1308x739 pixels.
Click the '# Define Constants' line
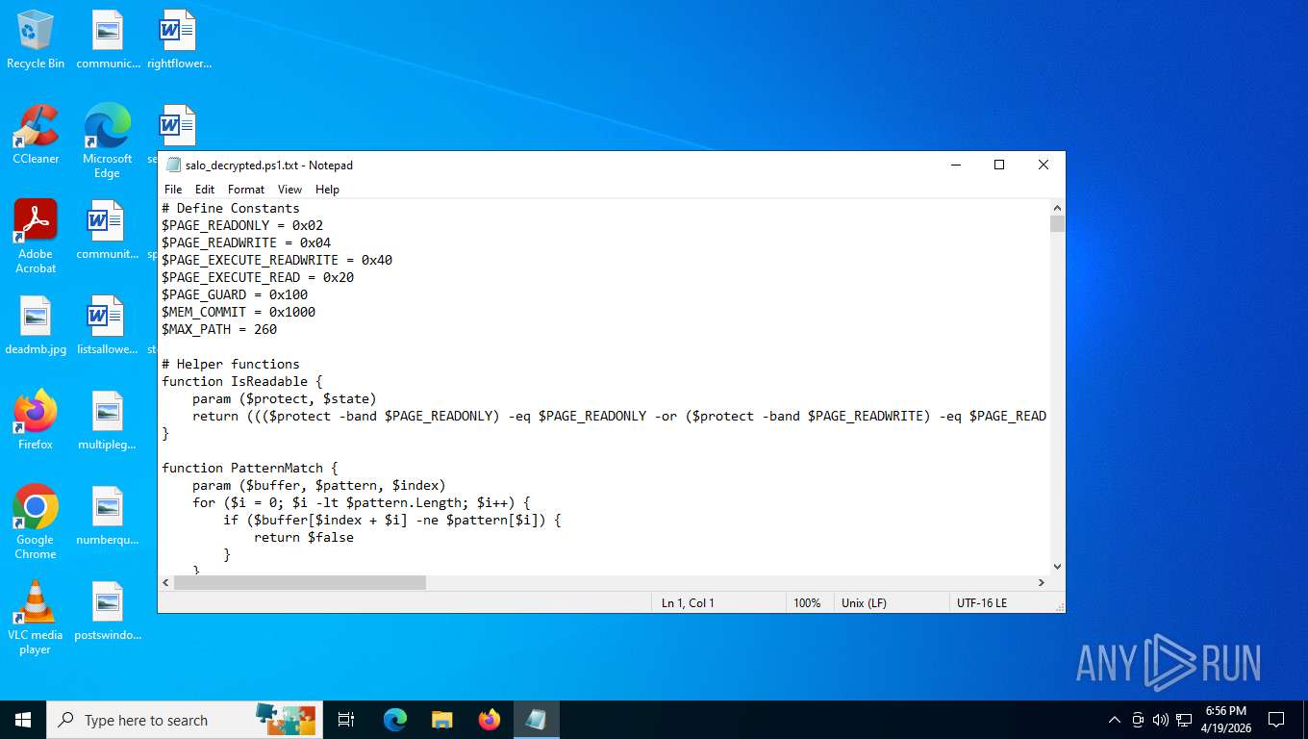tap(231, 208)
